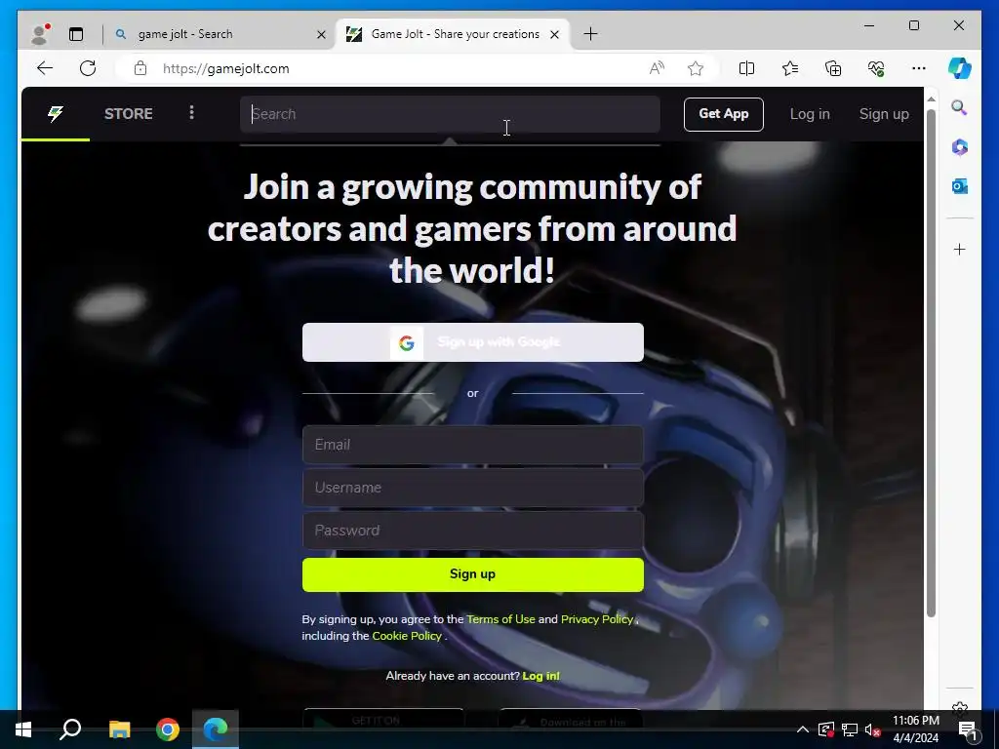Focus the Game Jolt Search field
Viewport: 999px width, 749px height.
point(450,114)
